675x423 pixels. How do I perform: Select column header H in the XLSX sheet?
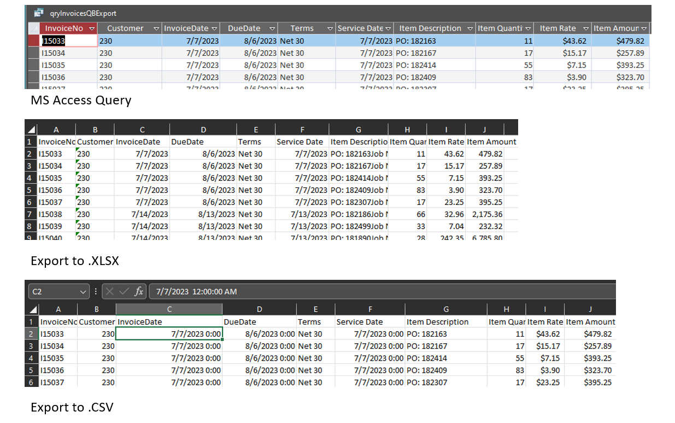[x=407, y=129]
